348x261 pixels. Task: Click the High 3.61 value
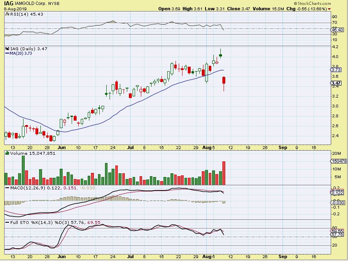pos(193,9)
